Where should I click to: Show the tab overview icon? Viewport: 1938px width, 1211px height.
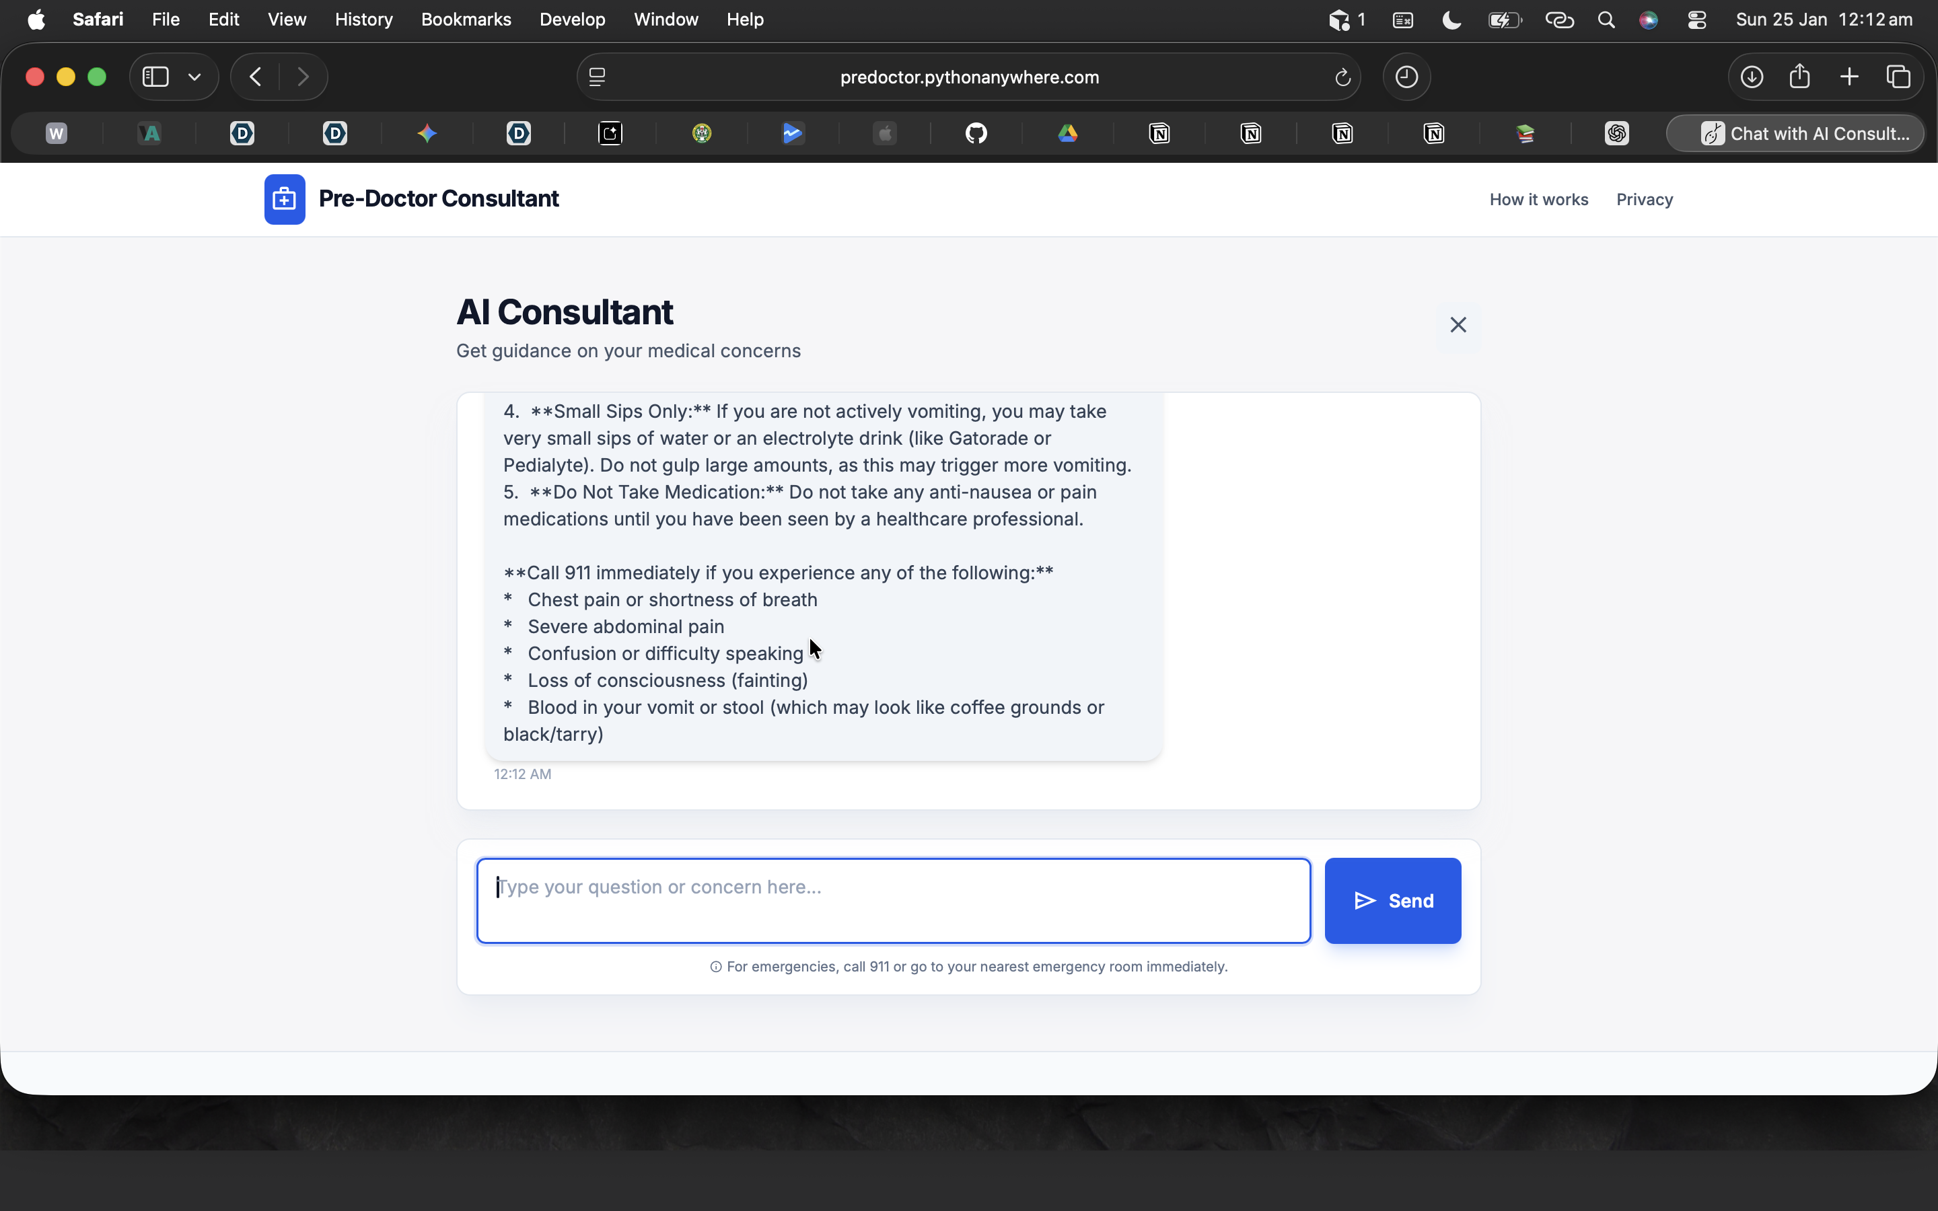tap(1898, 77)
